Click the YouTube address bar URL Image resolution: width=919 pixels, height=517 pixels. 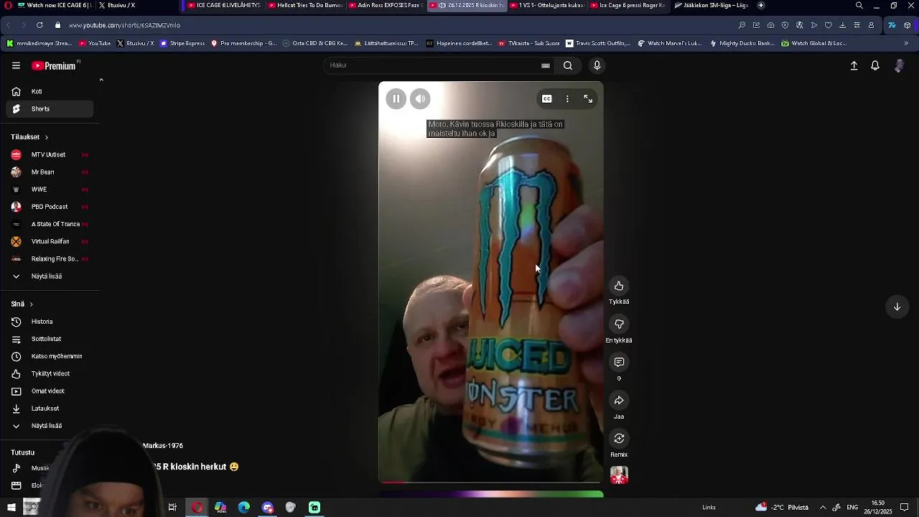(x=124, y=25)
